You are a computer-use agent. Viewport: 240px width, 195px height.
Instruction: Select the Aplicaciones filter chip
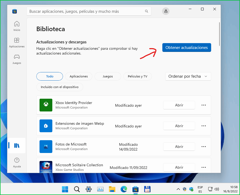[x=79, y=76]
